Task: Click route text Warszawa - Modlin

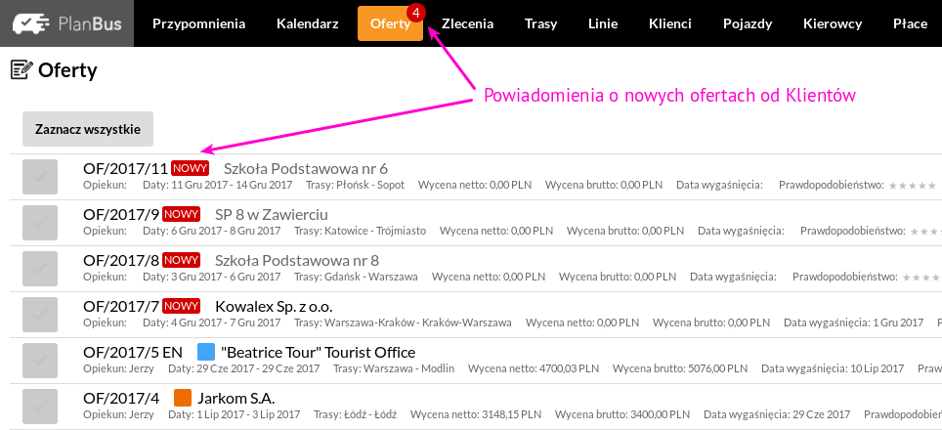Action: click(408, 368)
